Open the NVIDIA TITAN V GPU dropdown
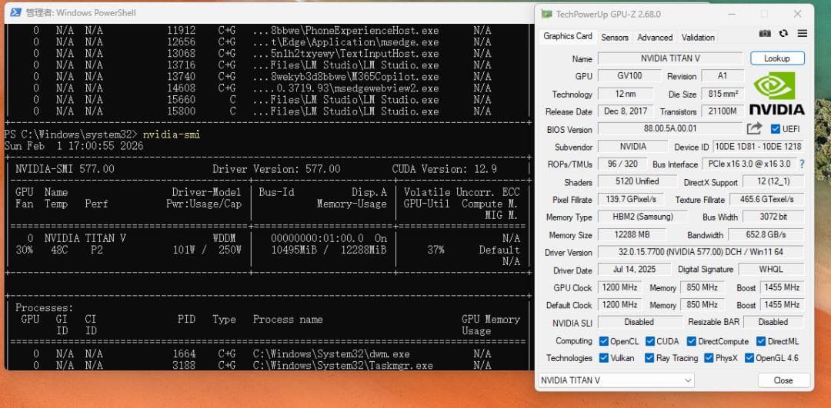This screenshot has width=831, height=408. pos(616,380)
